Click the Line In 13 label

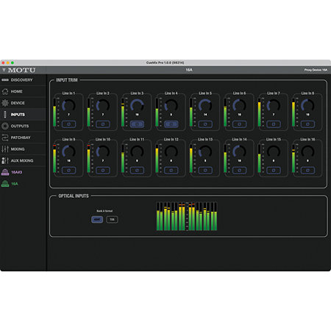click(x=205, y=139)
